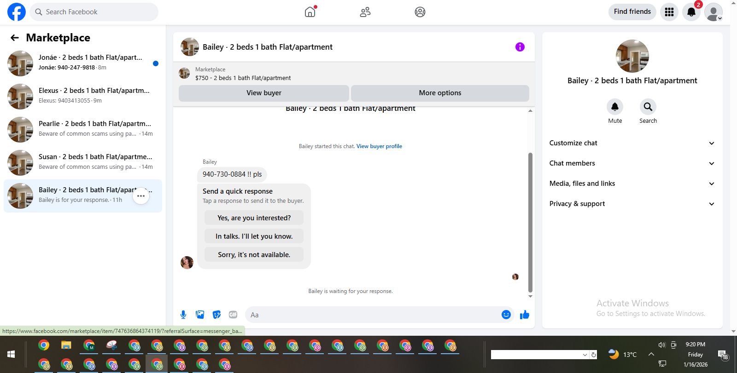
Task: Open the Notifications bell with badge 2
Action: (691, 12)
